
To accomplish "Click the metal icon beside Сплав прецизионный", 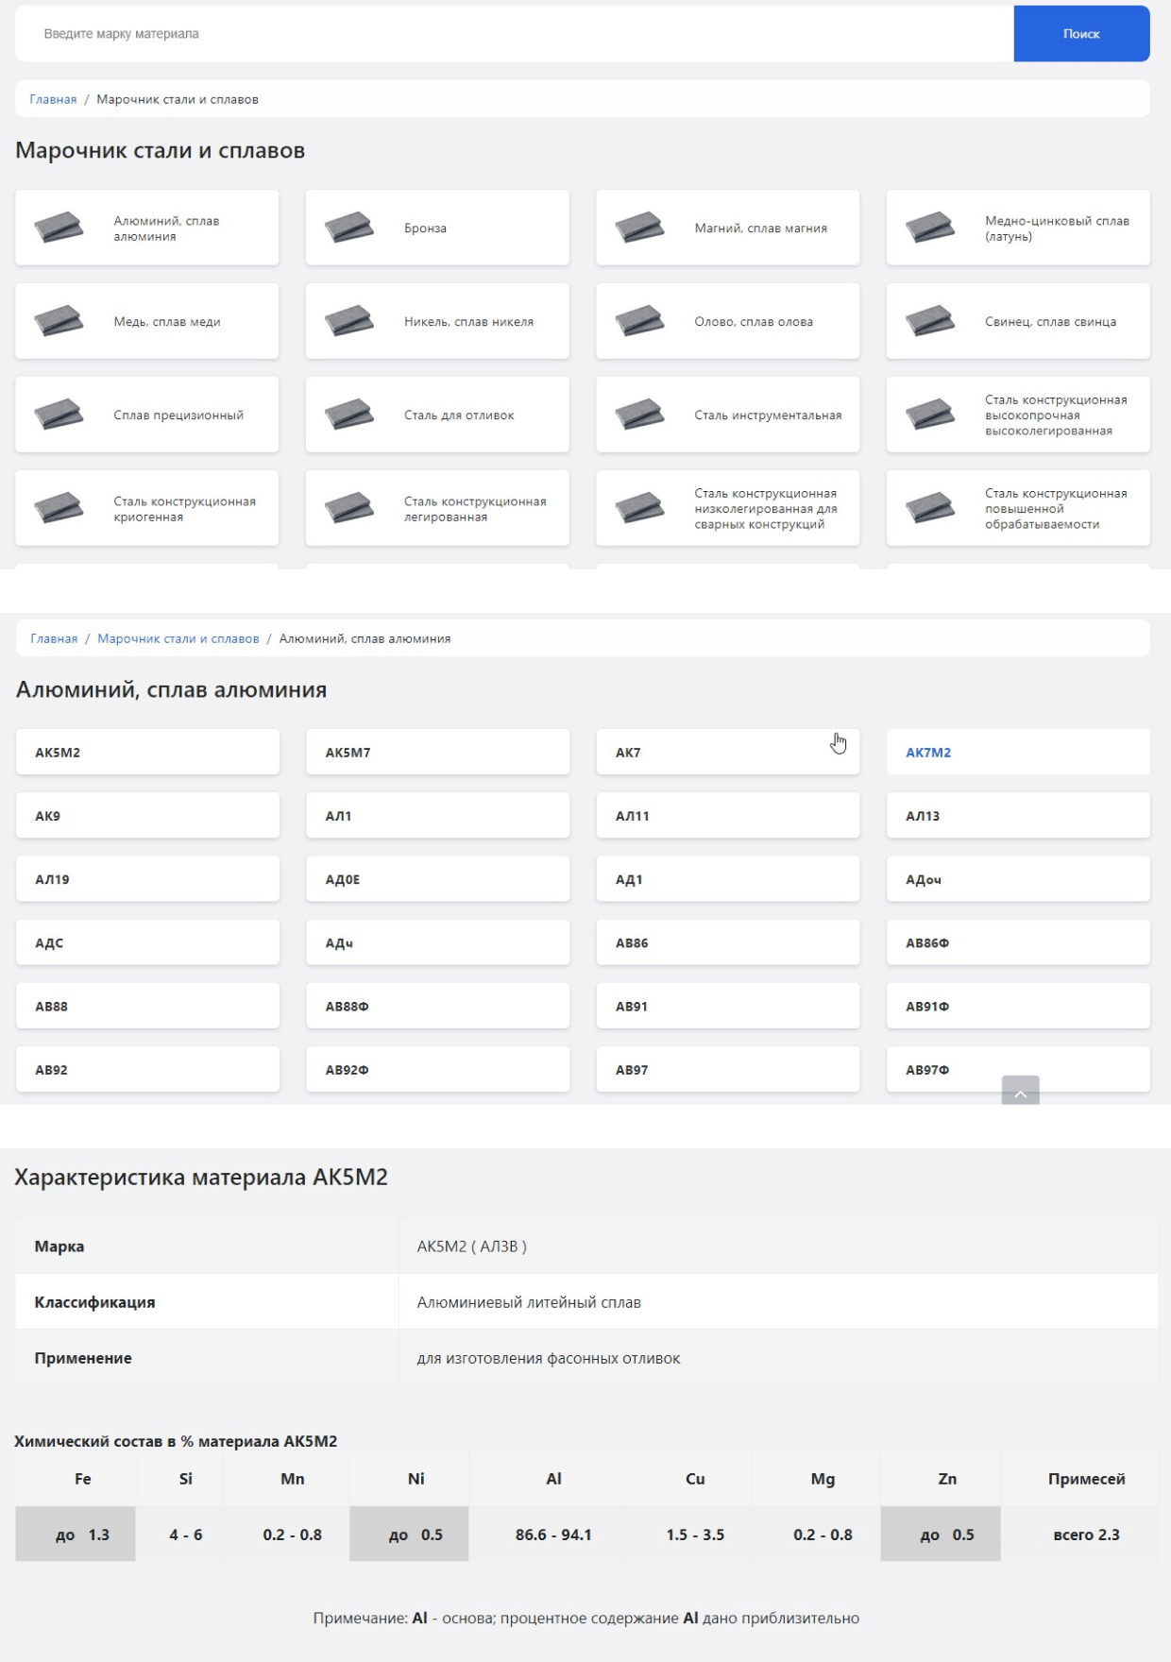I will coord(59,415).
